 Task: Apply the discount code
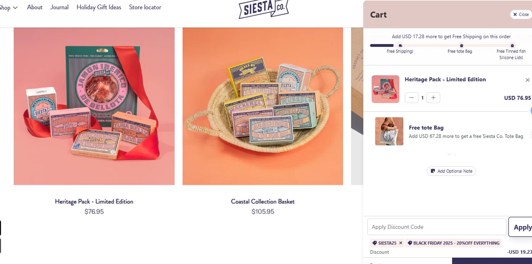point(520,227)
